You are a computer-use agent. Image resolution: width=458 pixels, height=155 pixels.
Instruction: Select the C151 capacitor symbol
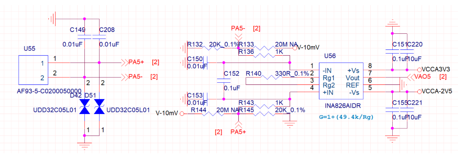(x=392, y=51)
